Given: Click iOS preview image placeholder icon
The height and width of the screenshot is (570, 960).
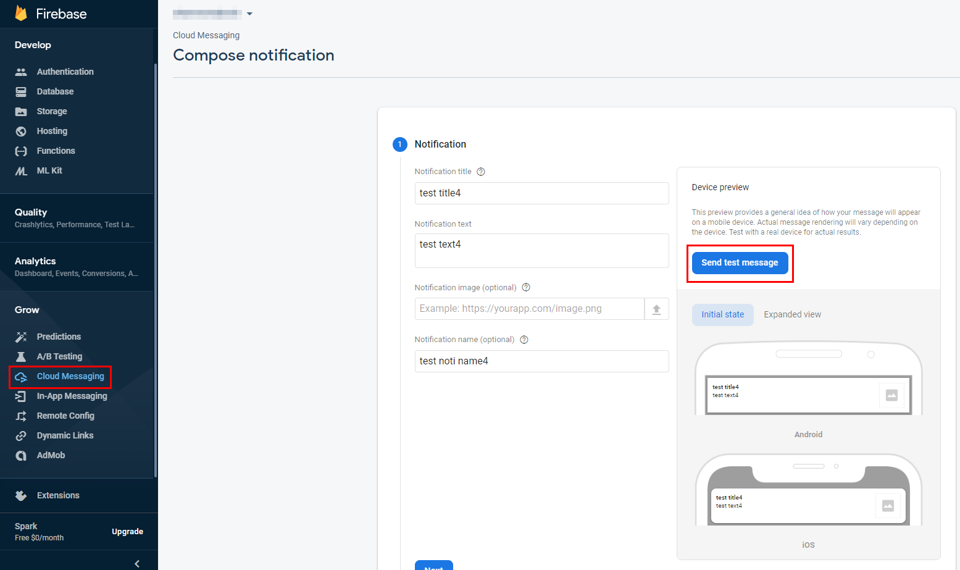Looking at the screenshot, I should 888,506.
